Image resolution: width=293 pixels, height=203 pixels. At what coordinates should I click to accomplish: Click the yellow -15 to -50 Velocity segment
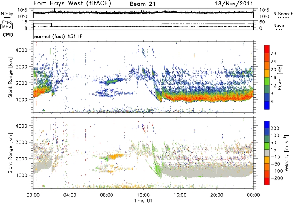click(267, 160)
